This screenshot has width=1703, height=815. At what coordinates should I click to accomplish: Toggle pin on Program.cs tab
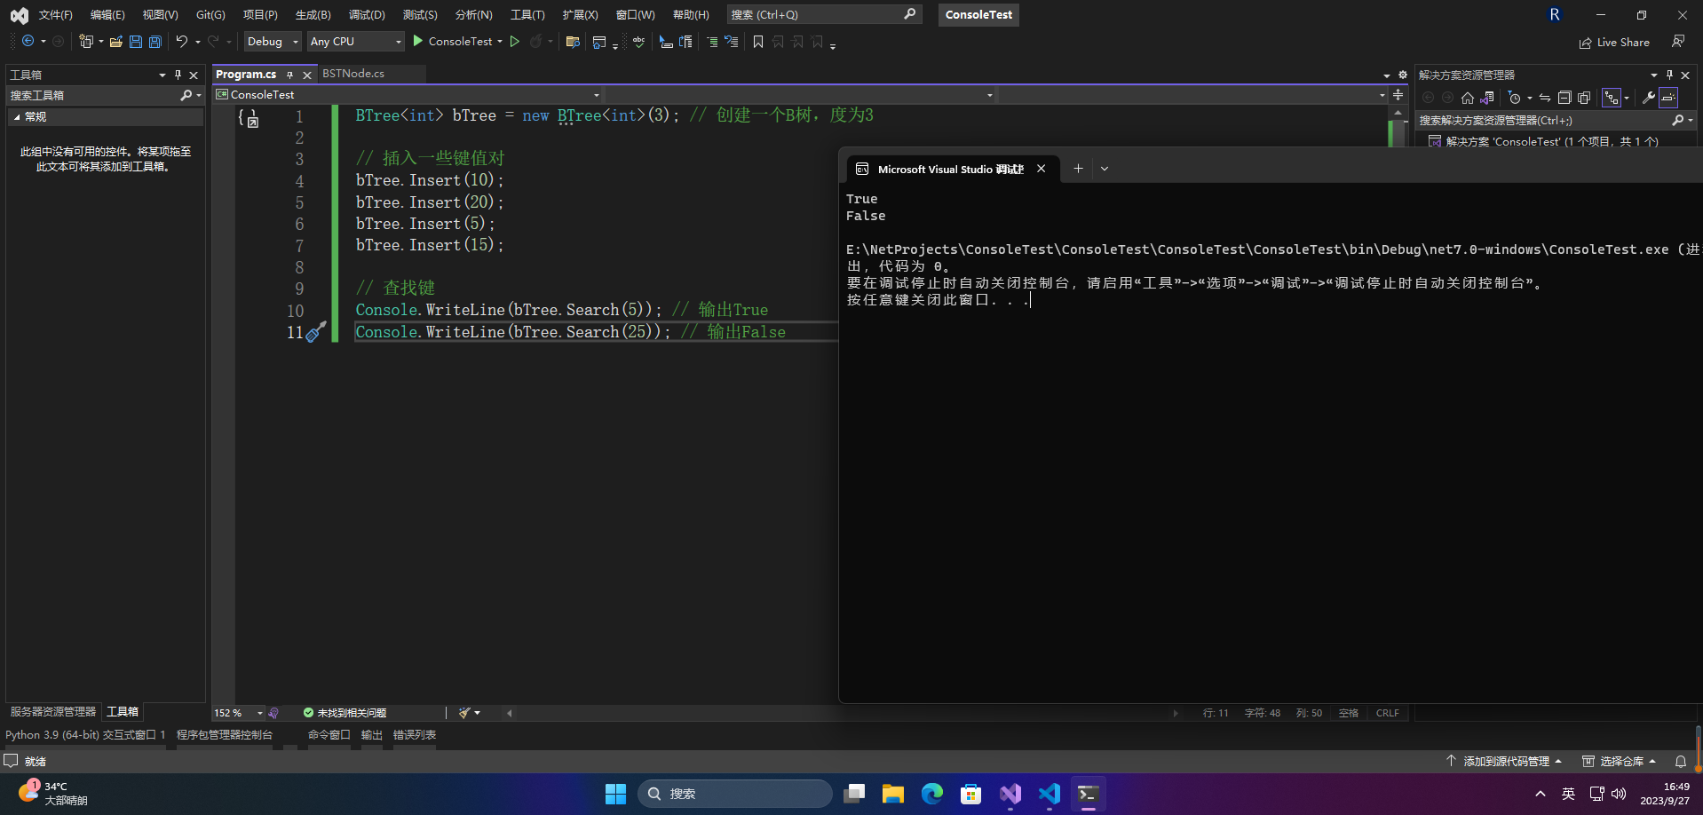289,75
